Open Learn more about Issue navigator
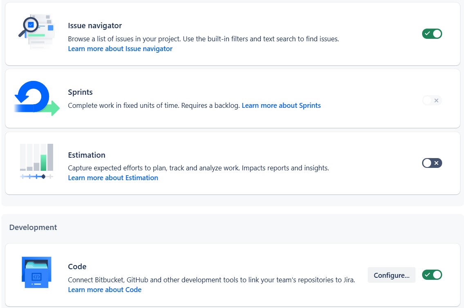This screenshot has width=465, height=308. coord(120,49)
